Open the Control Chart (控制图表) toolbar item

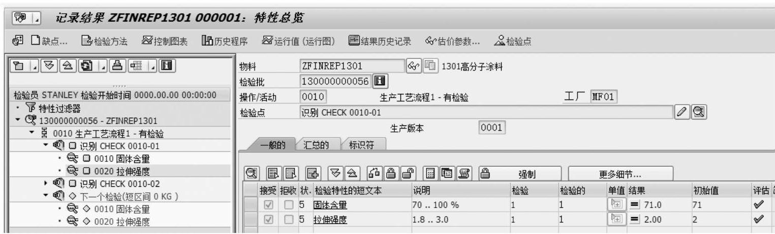(165, 42)
